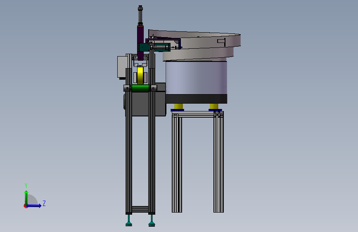Viewport: 358px width, 232px height.
Task: Select the gray control box on the frame's left
Action: [122, 67]
